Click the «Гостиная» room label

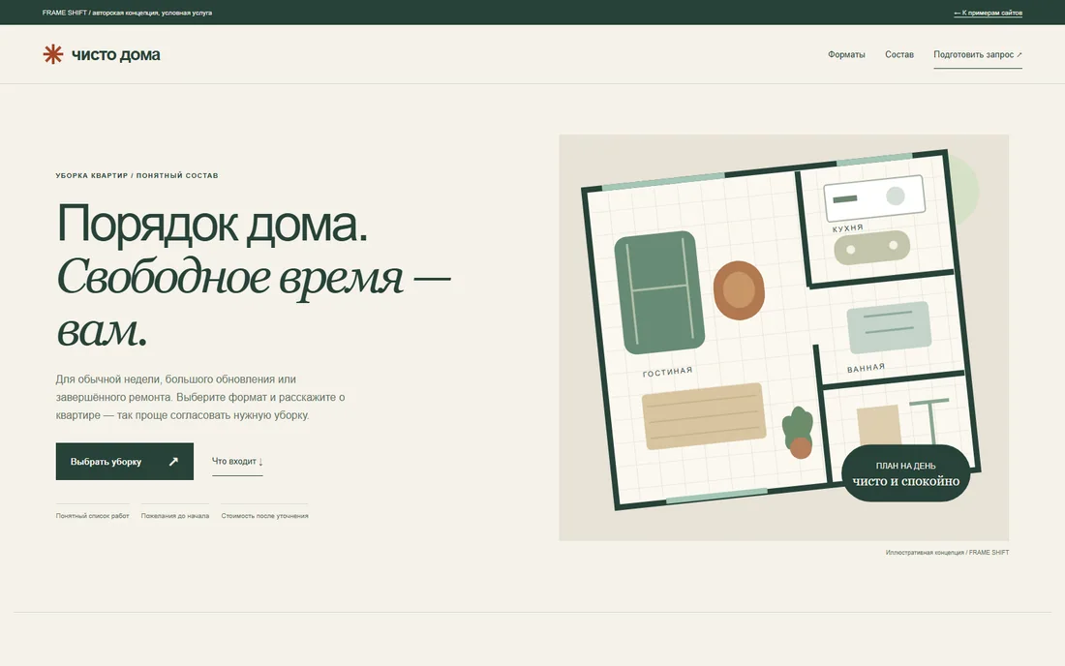click(x=668, y=372)
